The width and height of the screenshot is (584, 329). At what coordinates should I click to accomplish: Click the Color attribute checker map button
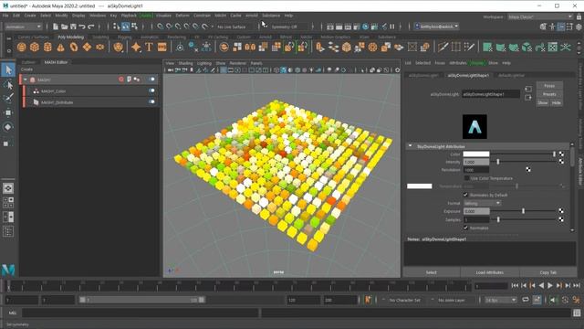561,154
